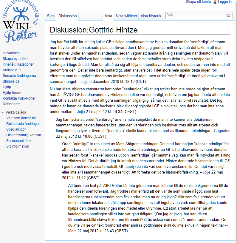Click the search magnifier icon
Screen dimensions: 237x243
228,16
